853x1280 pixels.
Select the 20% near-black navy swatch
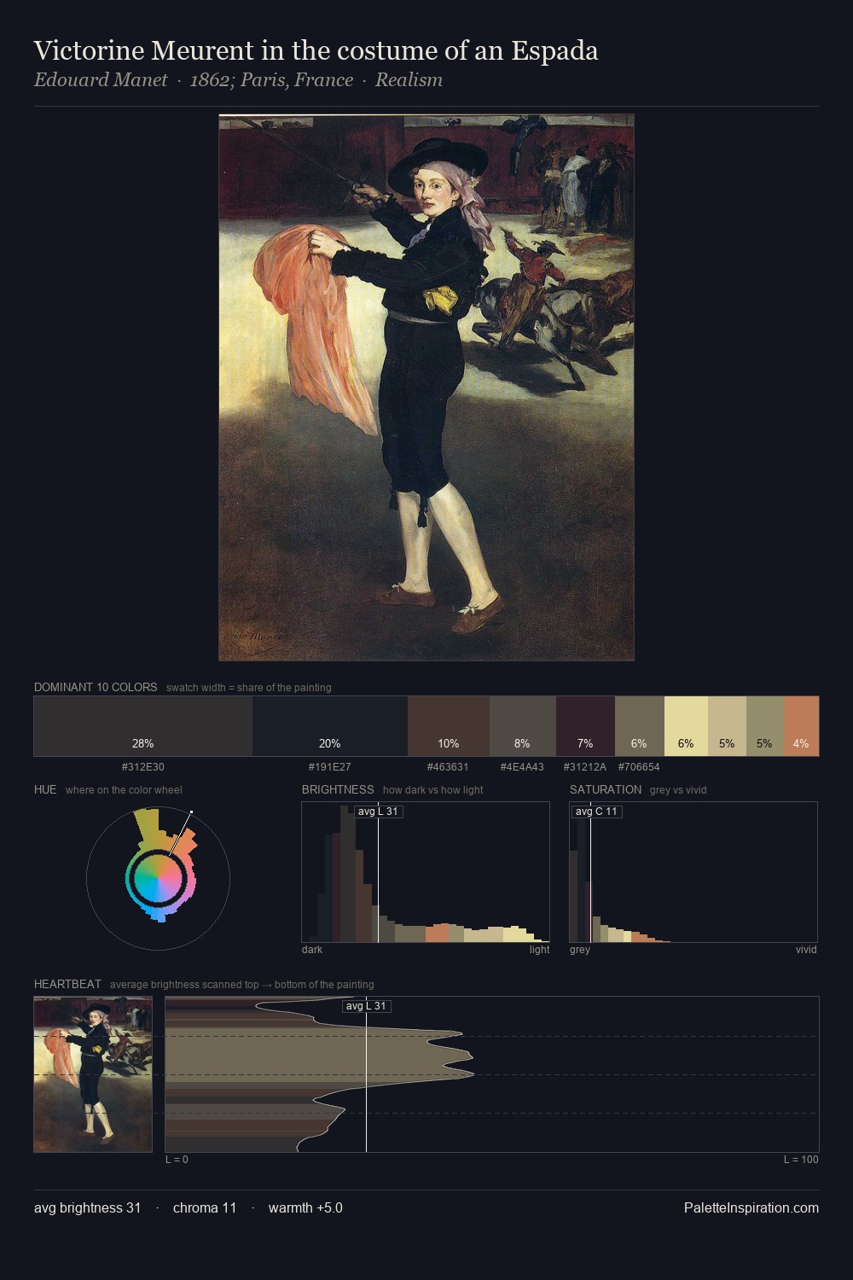coord(330,726)
